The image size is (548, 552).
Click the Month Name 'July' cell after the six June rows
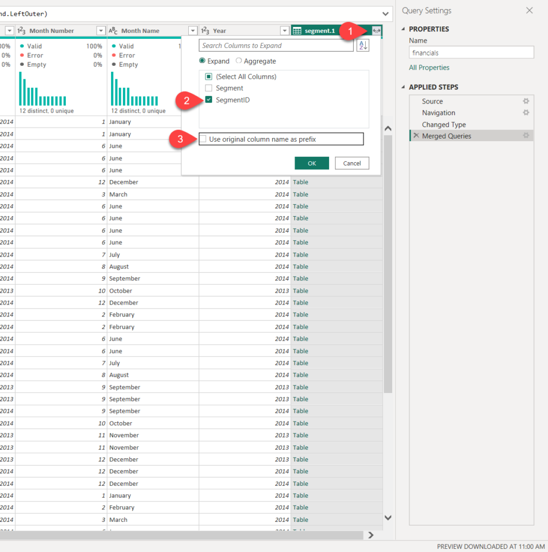coord(153,254)
